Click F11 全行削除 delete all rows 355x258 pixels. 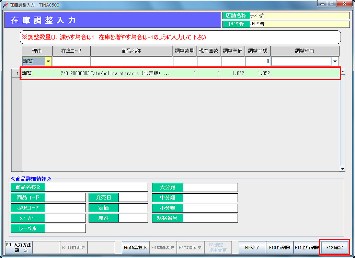(307, 247)
